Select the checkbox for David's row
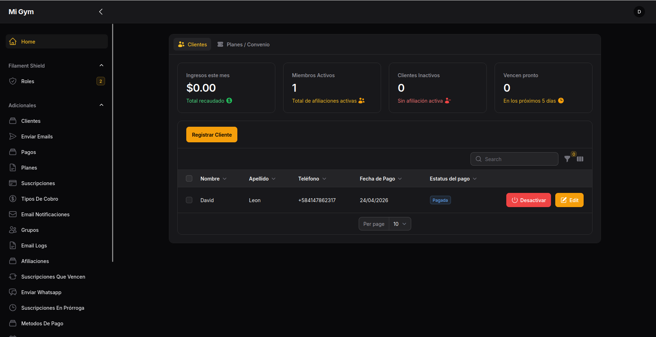656x337 pixels. pos(189,200)
